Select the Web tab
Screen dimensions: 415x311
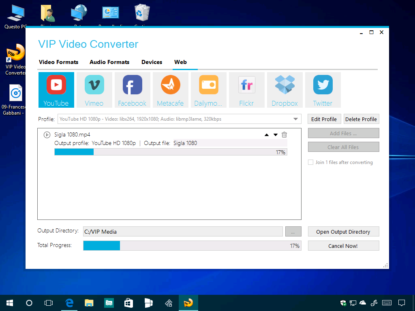click(x=180, y=62)
